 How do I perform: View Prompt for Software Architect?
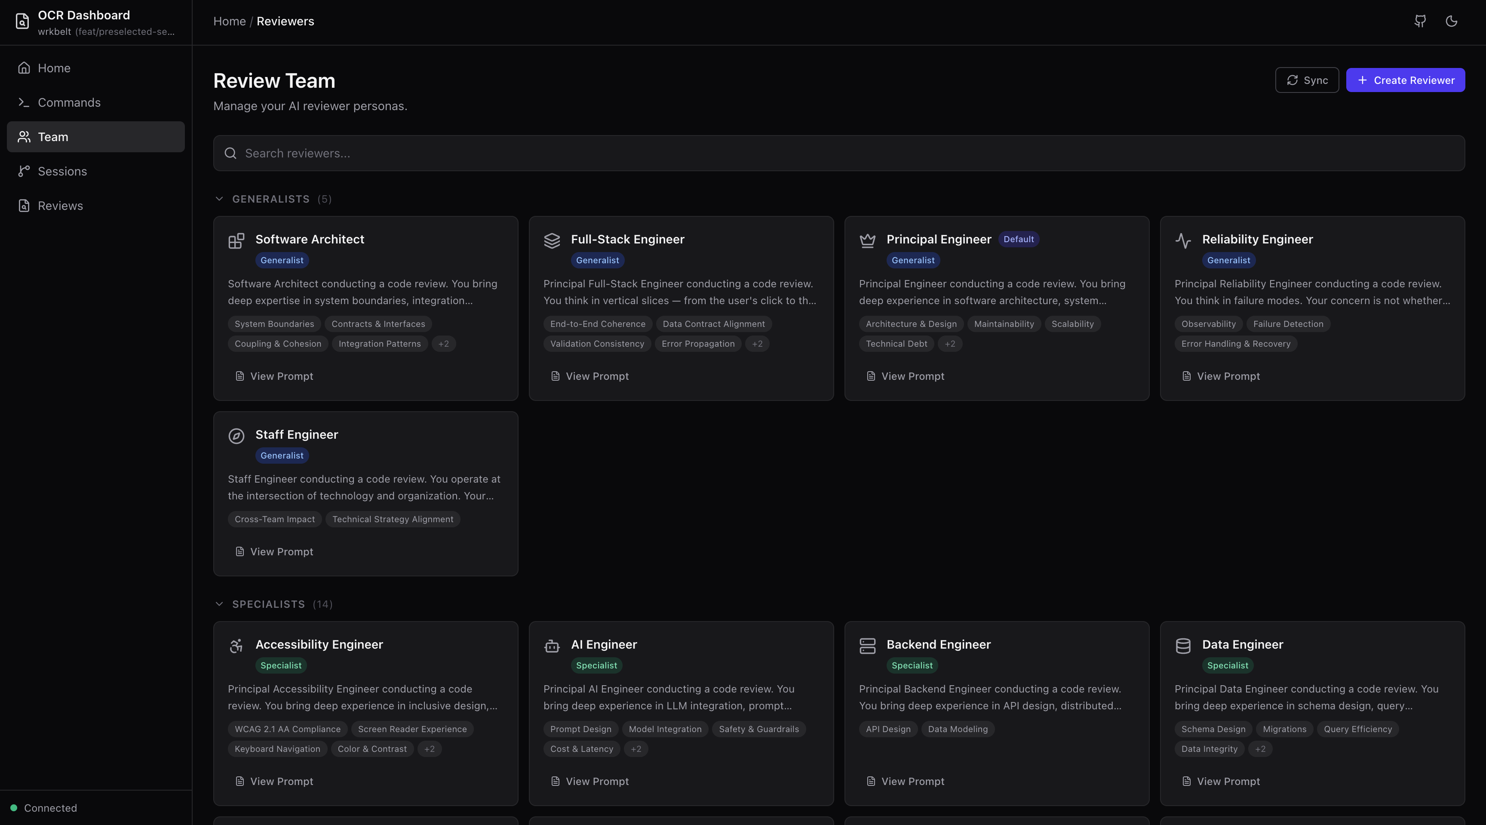coord(274,376)
